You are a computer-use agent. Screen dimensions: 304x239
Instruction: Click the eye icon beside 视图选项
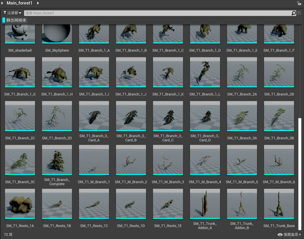[280, 235]
